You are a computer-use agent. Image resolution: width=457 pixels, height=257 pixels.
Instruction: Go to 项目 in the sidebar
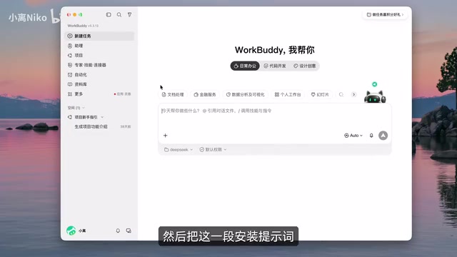(x=99, y=56)
